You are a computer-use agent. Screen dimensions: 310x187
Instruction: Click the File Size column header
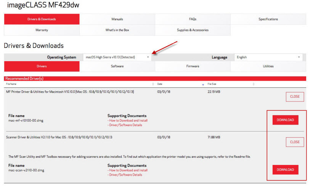click(212, 84)
